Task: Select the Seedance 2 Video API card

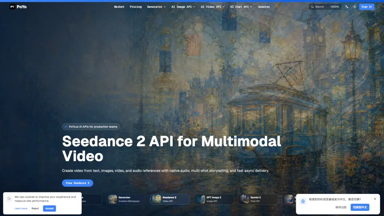Action: (170, 199)
